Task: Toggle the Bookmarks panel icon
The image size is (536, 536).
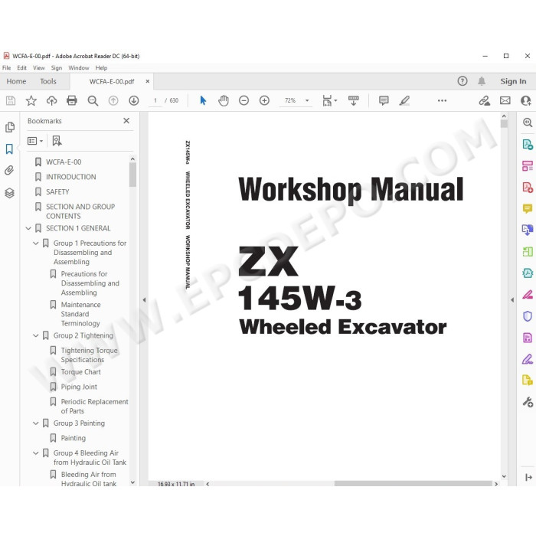Action: point(9,149)
